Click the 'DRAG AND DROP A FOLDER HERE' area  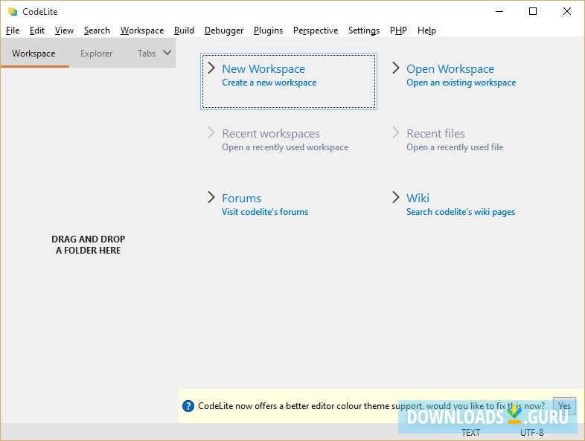pyautogui.click(x=89, y=245)
